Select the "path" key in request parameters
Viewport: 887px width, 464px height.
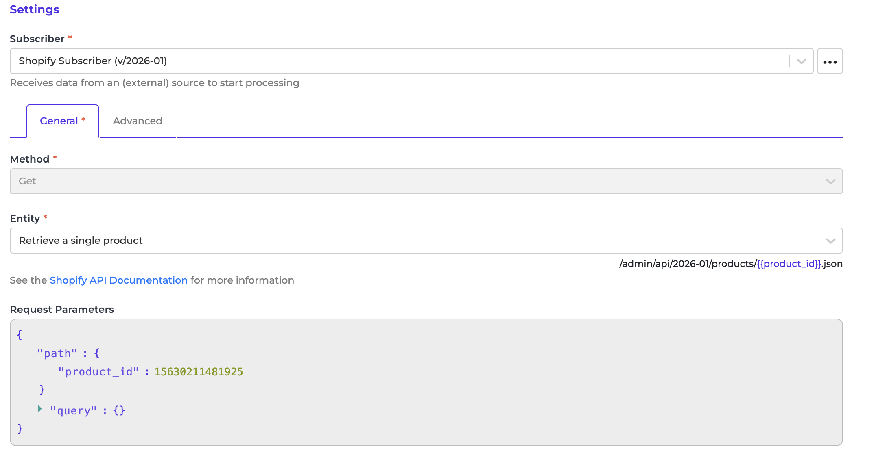[x=57, y=353]
